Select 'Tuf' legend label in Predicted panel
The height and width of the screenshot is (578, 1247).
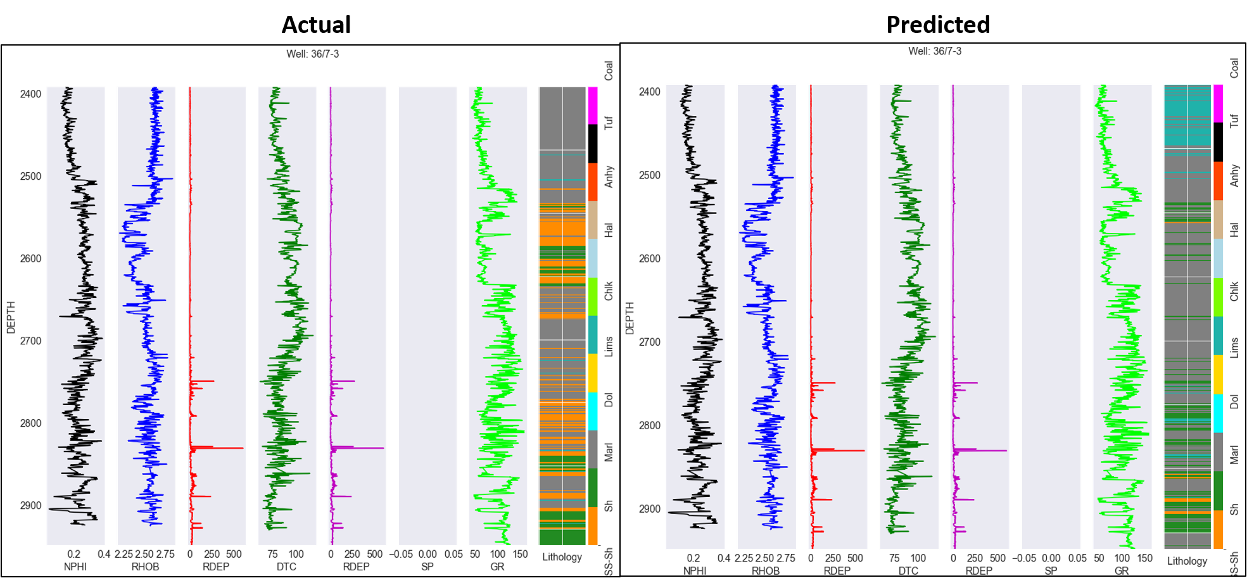click(1234, 121)
